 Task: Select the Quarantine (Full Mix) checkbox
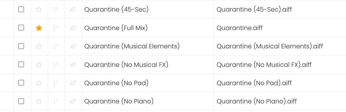(x=21, y=28)
